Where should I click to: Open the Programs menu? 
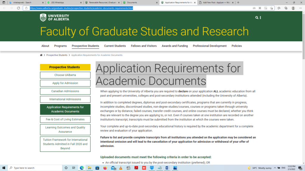pyautogui.click(x=60, y=46)
